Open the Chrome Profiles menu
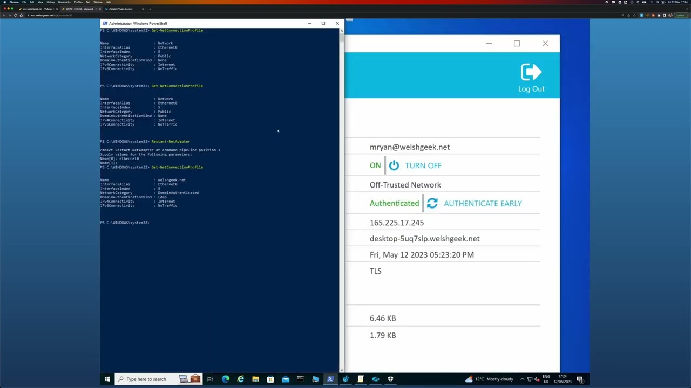 coord(78,2)
